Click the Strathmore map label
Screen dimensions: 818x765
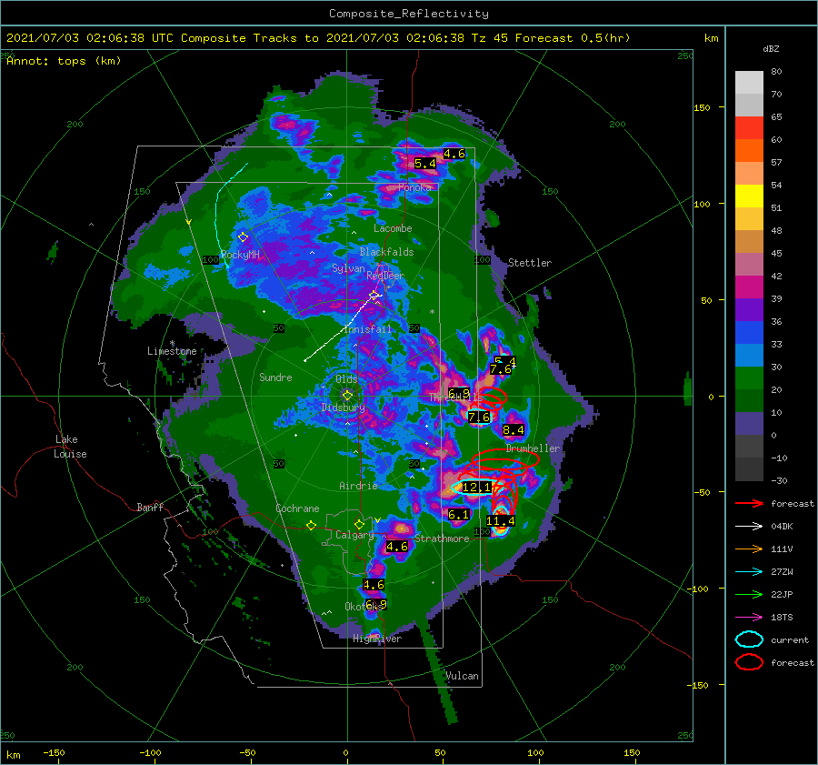(x=442, y=539)
